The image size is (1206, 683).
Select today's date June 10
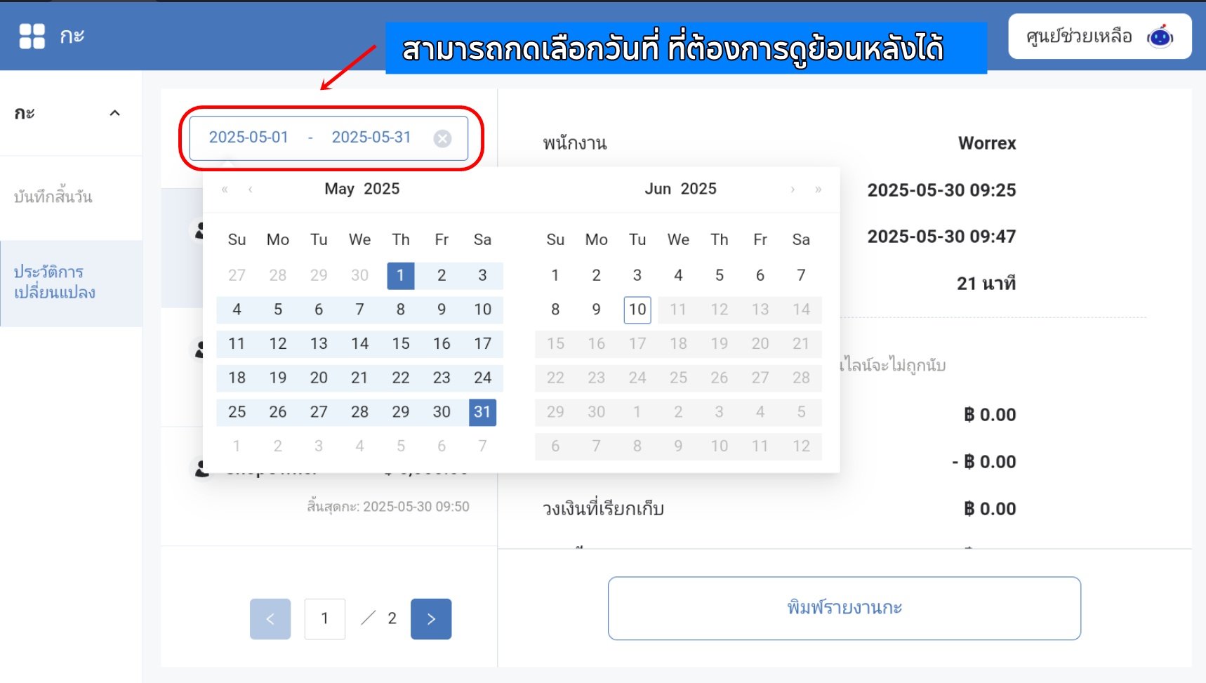637,310
